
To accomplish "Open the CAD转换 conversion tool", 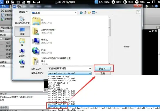I will 102,2.
